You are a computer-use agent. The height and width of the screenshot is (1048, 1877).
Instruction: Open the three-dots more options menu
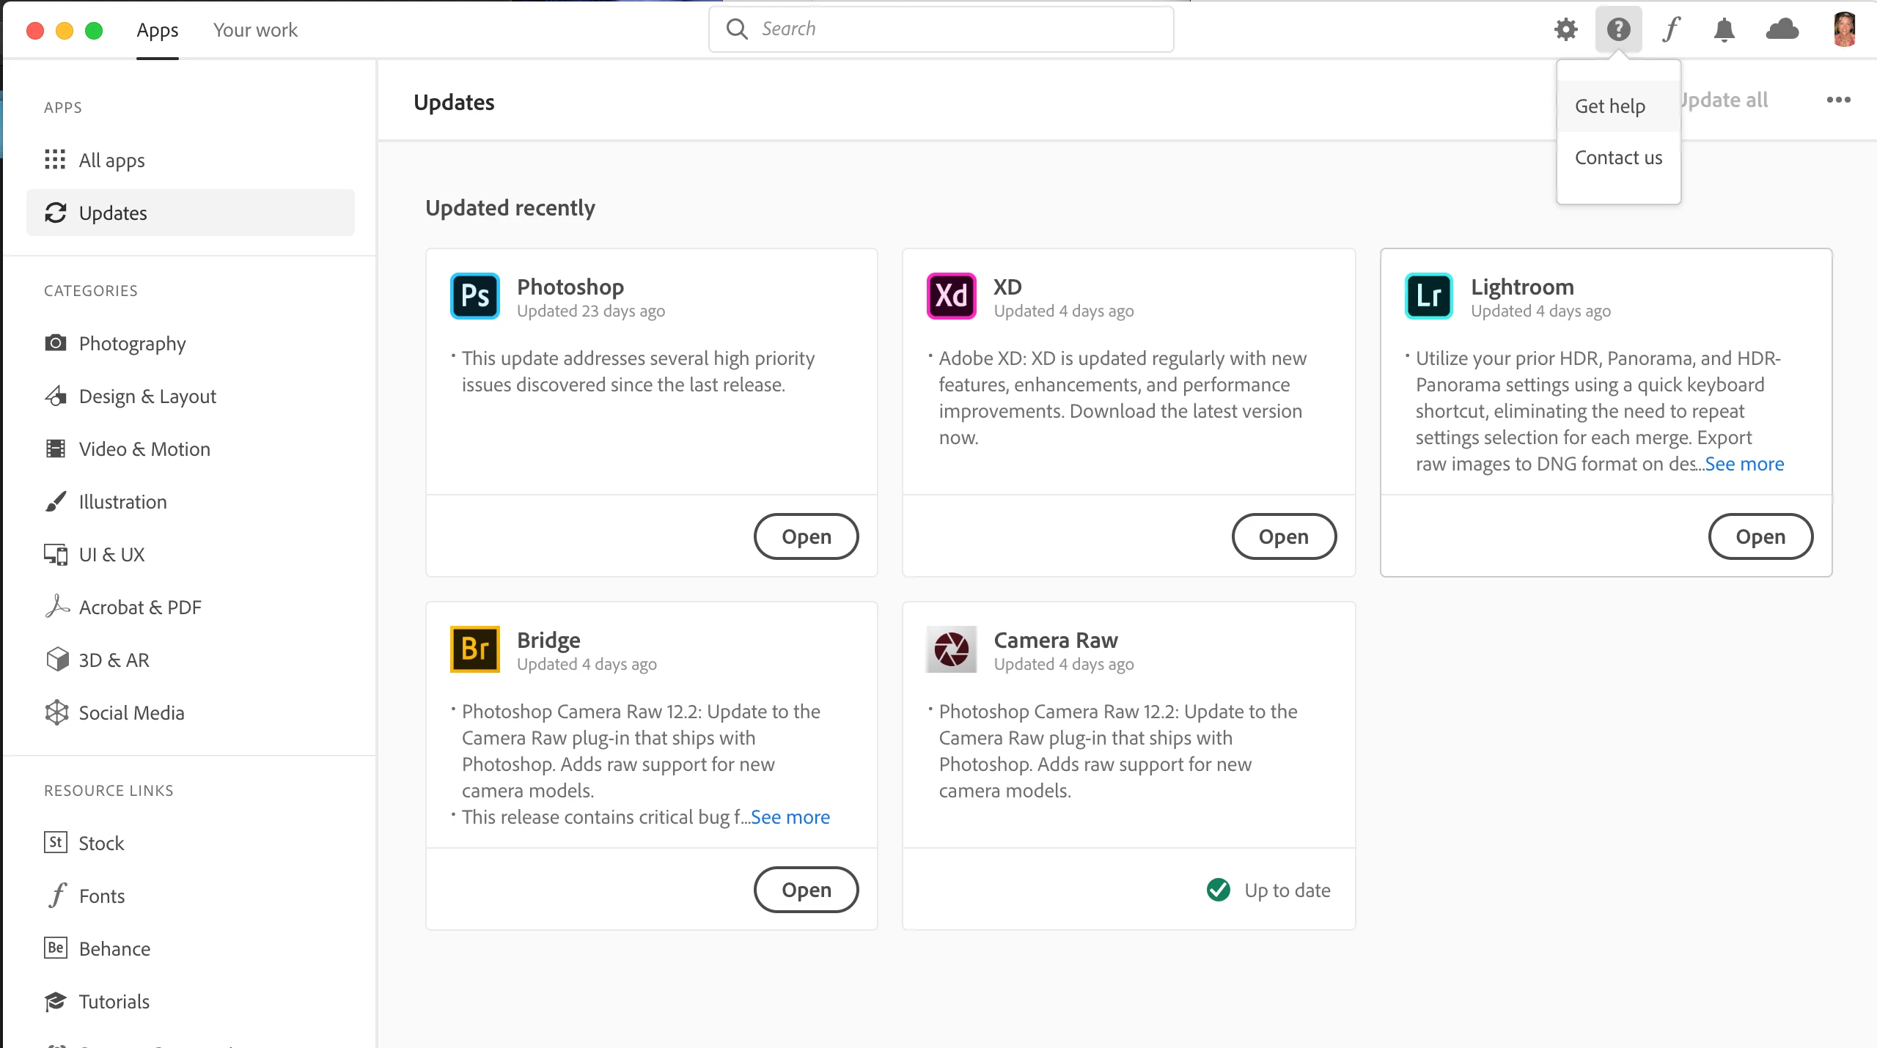1838,100
